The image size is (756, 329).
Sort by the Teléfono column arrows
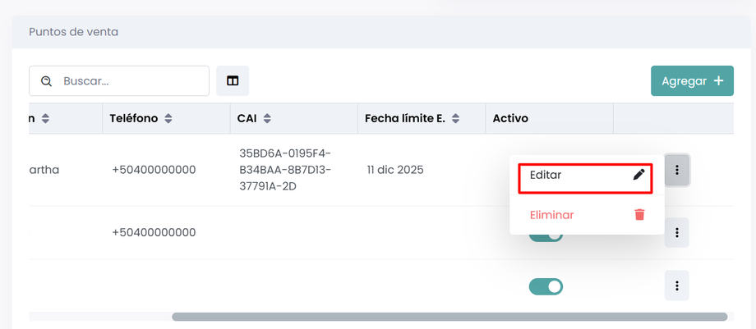point(168,119)
